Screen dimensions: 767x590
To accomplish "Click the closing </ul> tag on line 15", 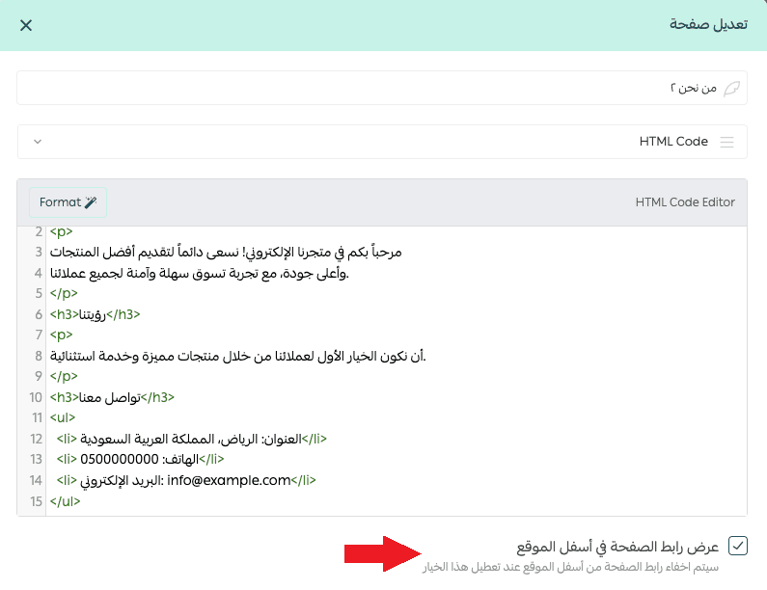I will (x=66, y=501).
